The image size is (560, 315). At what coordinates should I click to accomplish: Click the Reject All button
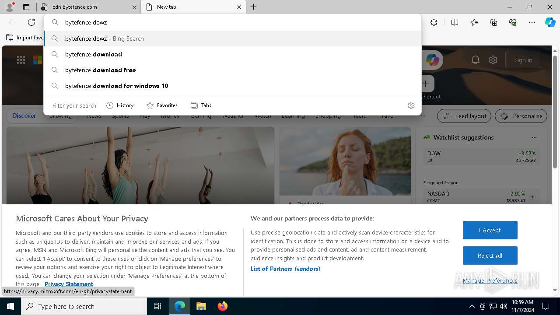point(490,255)
